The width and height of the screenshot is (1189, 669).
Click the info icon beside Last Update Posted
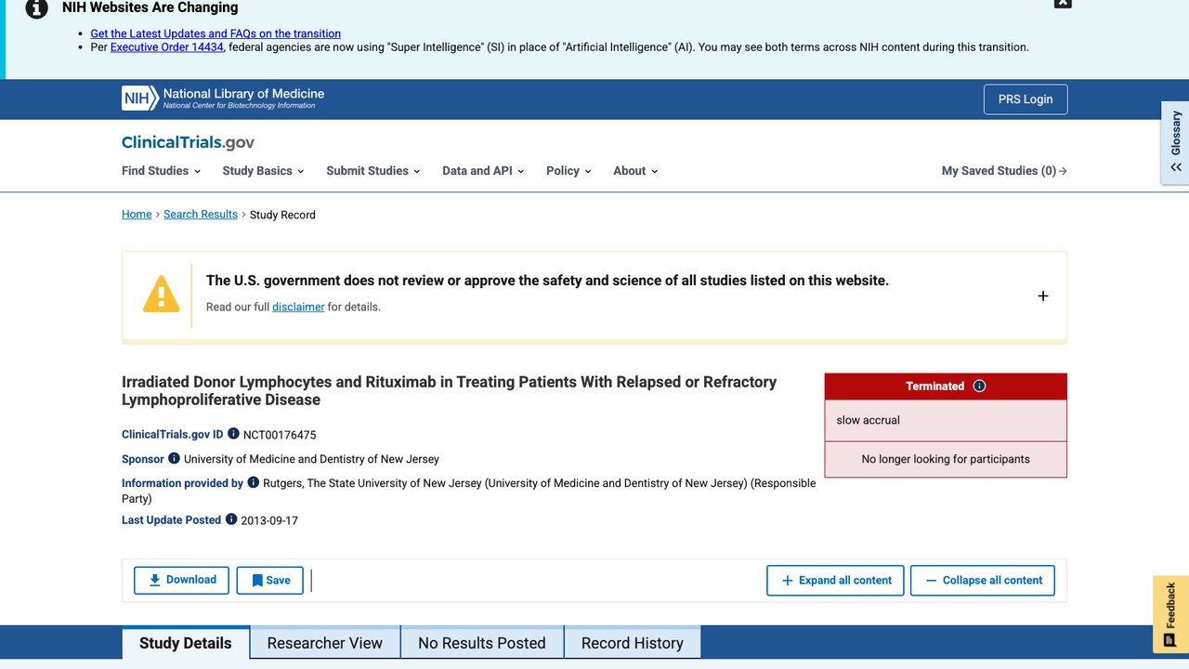coord(231,519)
